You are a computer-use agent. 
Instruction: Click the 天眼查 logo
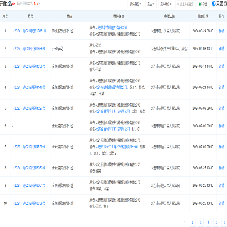(x=219, y=3)
